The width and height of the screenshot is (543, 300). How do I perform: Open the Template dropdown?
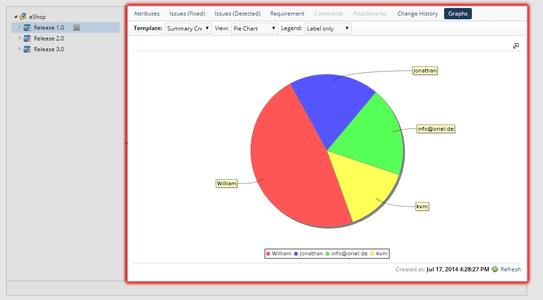[188, 28]
